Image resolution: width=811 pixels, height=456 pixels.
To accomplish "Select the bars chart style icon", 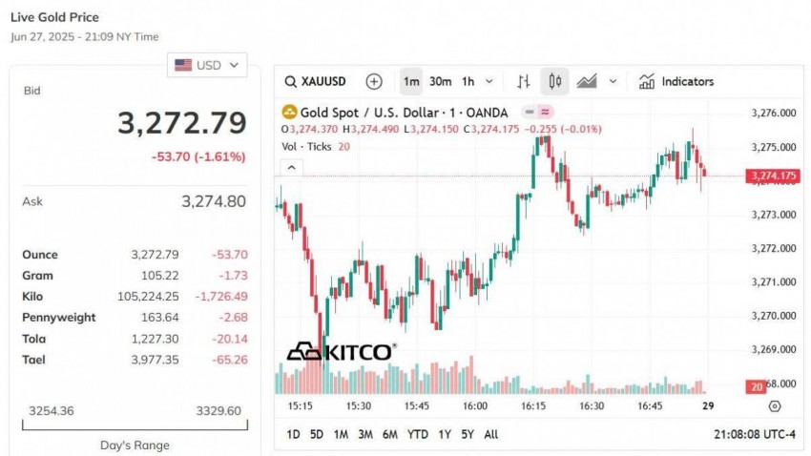I will (x=524, y=82).
